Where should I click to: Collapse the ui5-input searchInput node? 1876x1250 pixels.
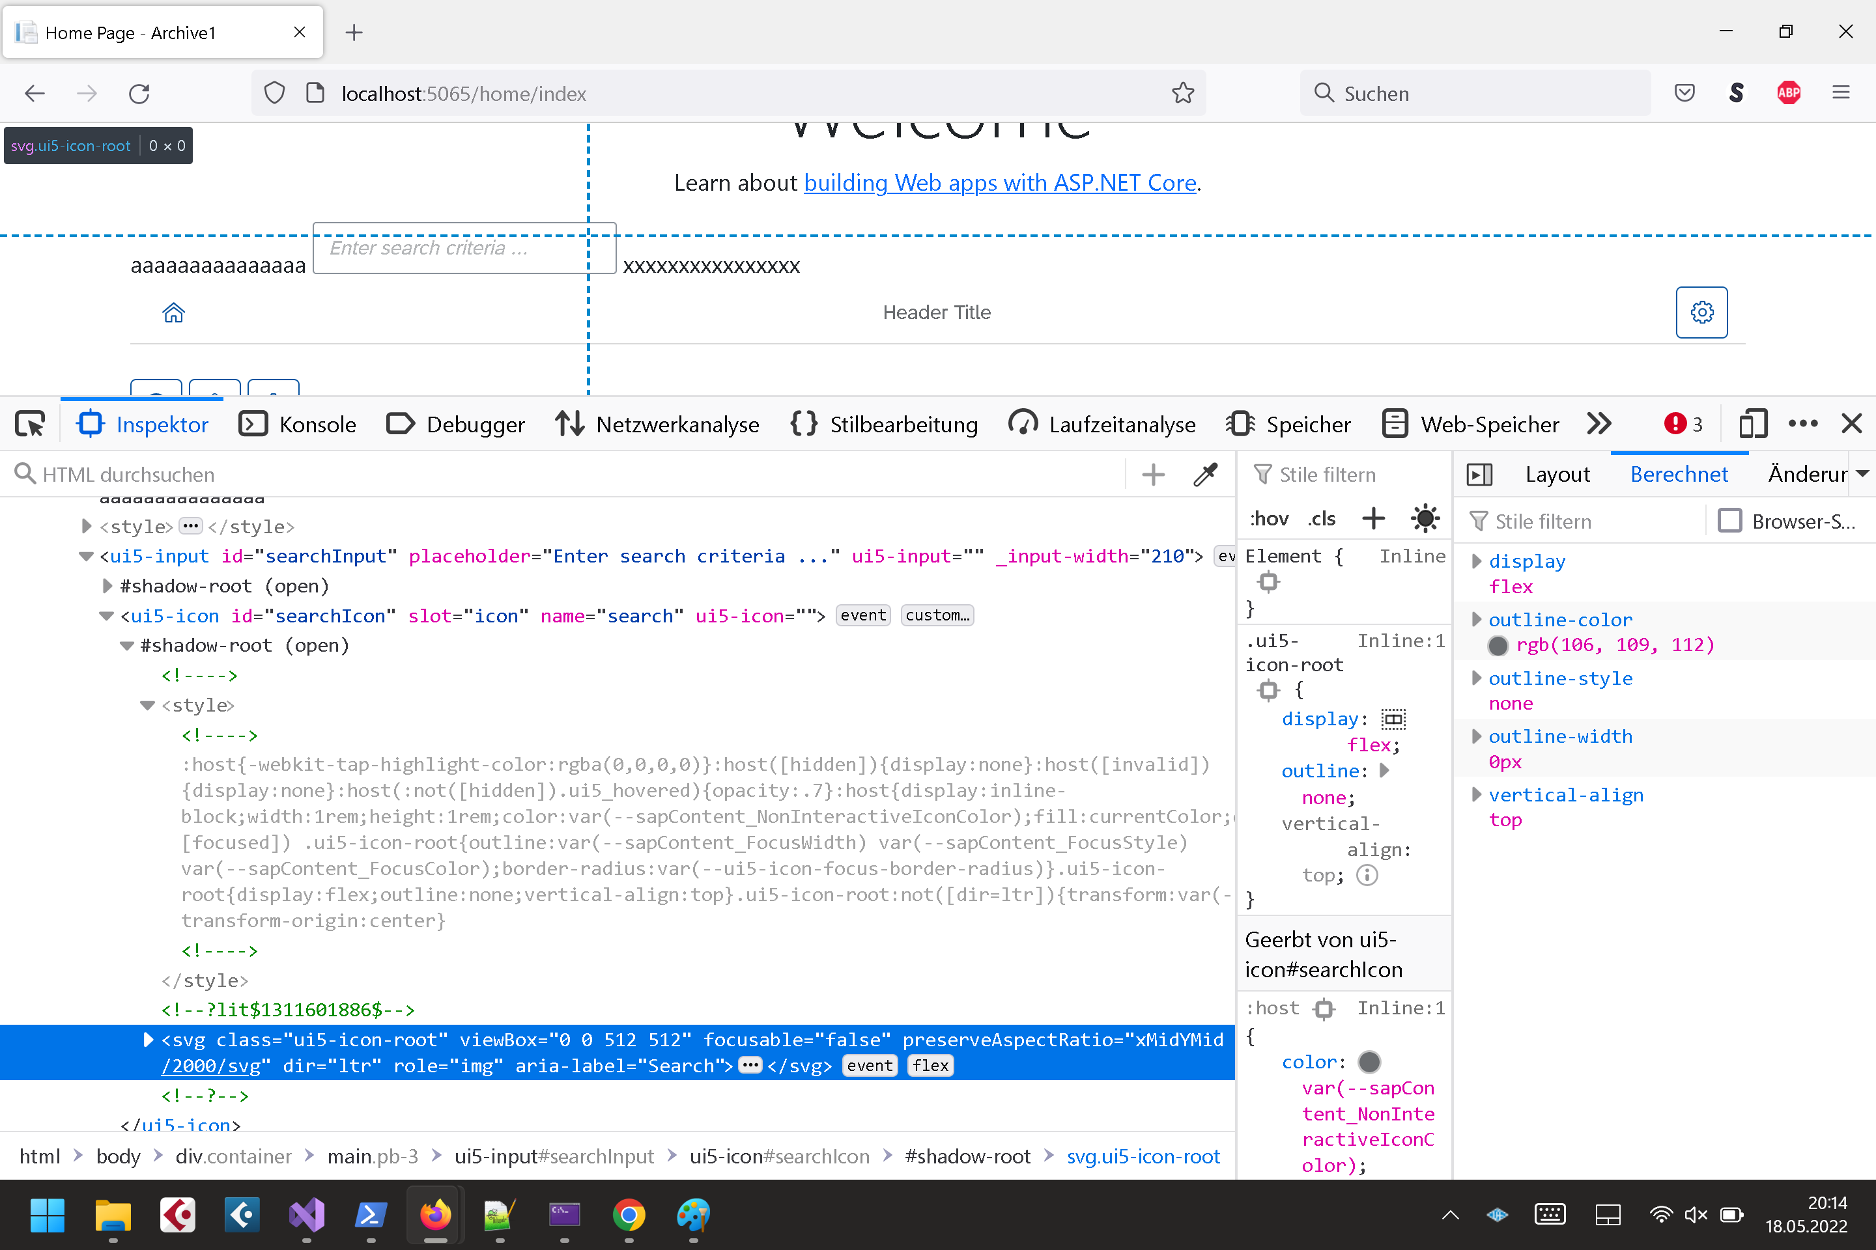point(86,557)
